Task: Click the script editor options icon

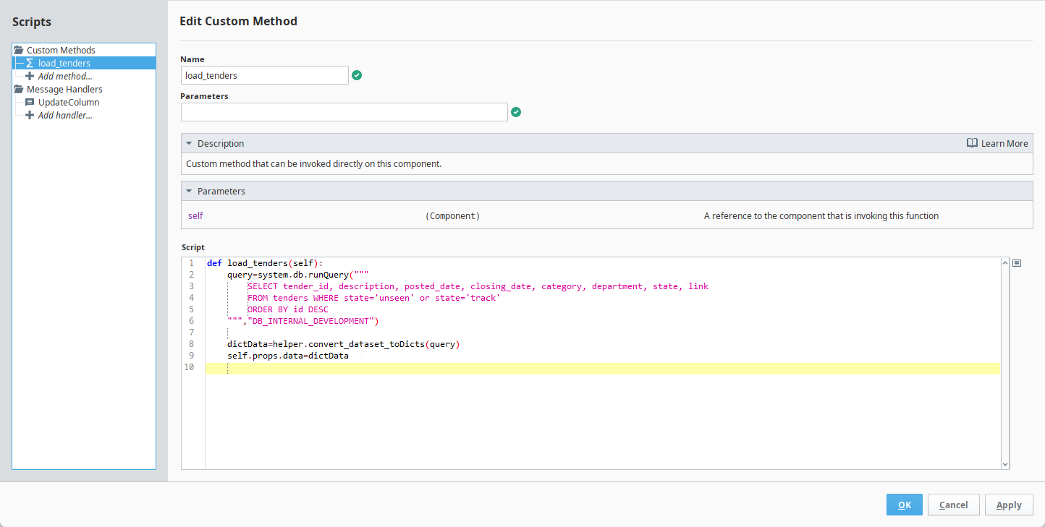Action: coord(1017,263)
